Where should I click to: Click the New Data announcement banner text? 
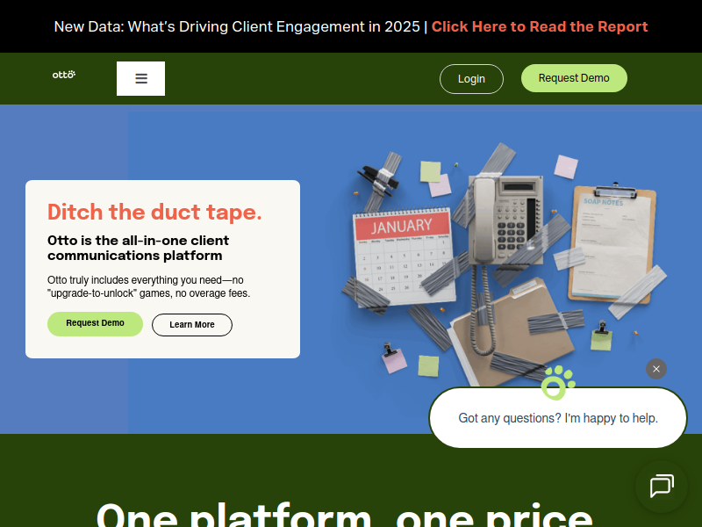[237, 26]
